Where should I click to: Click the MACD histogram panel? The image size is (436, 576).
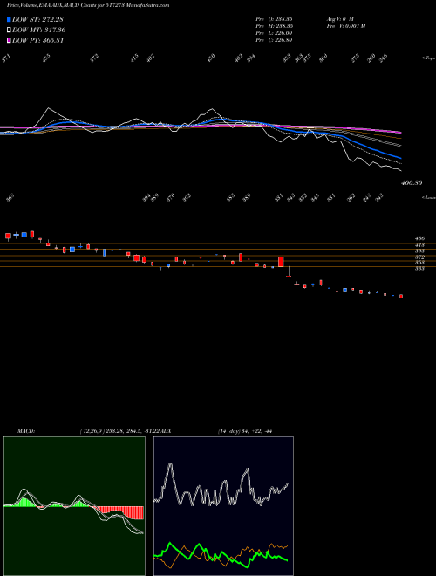pyautogui.click(x=74, y=506)
